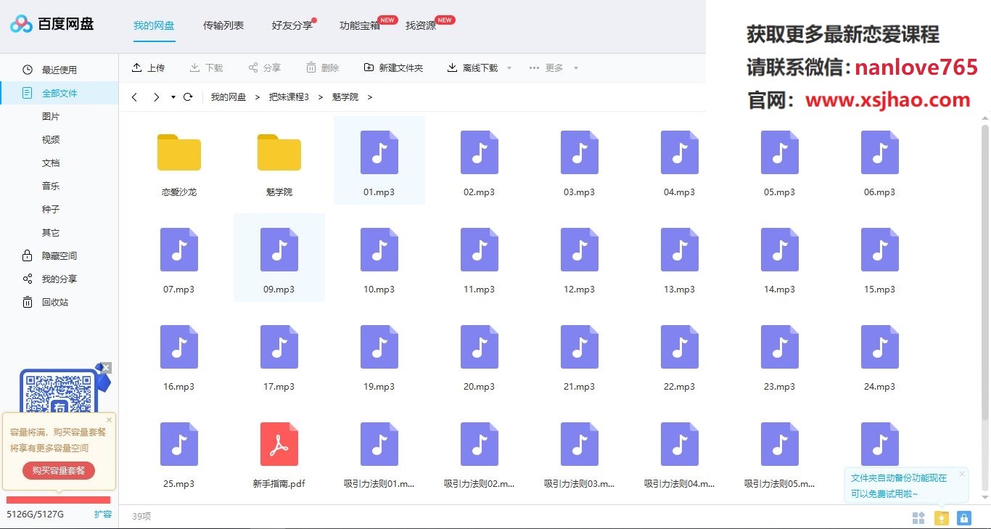The width and height of the screenshot is (991, 529).
Task: Switch to grid view mode icon
Action: pos(918,517)
